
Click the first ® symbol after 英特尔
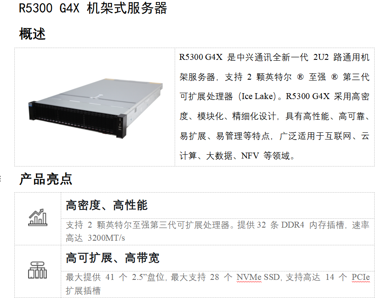coord(300,77)
